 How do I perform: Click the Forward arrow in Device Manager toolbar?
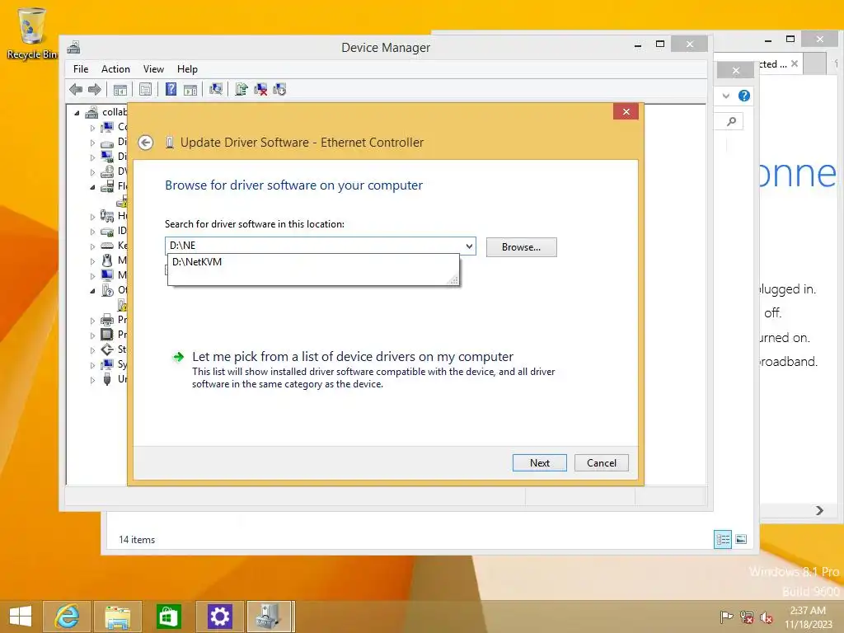[x=95, y=89]
